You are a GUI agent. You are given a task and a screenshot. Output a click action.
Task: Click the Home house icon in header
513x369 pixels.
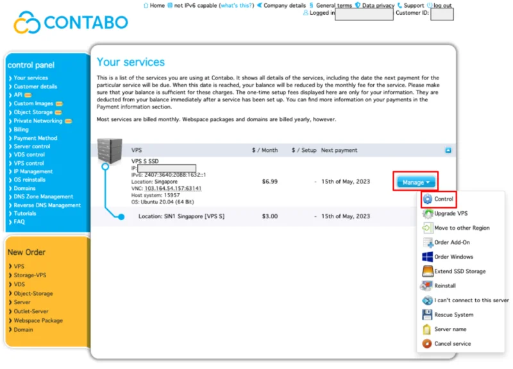[x=146, y=5]
